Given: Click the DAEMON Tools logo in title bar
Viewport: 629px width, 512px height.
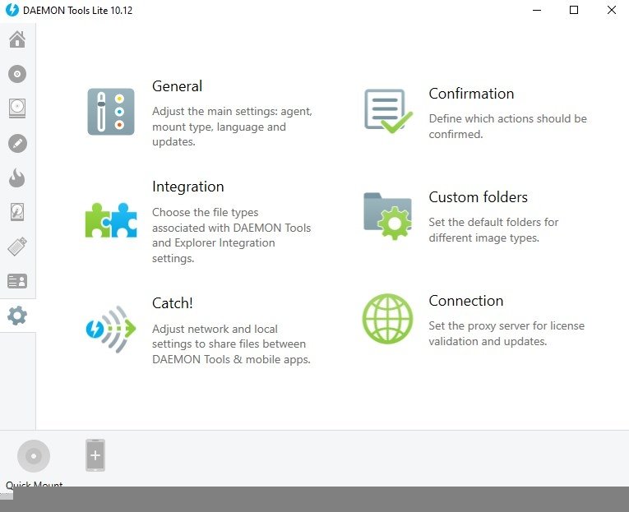Looking at the screenshot, I should pyautogui.click(x=12, y=10).
